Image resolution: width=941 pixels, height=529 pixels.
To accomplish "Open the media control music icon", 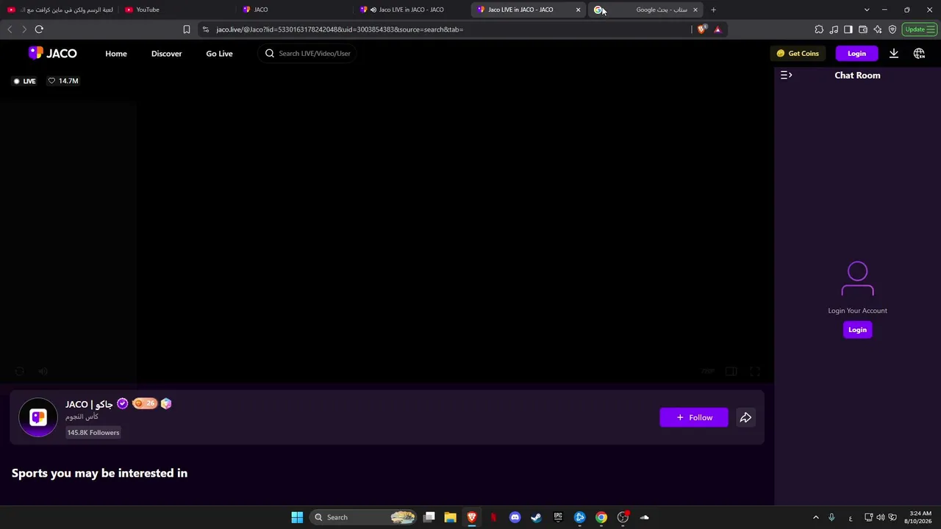I will [834, 29].
